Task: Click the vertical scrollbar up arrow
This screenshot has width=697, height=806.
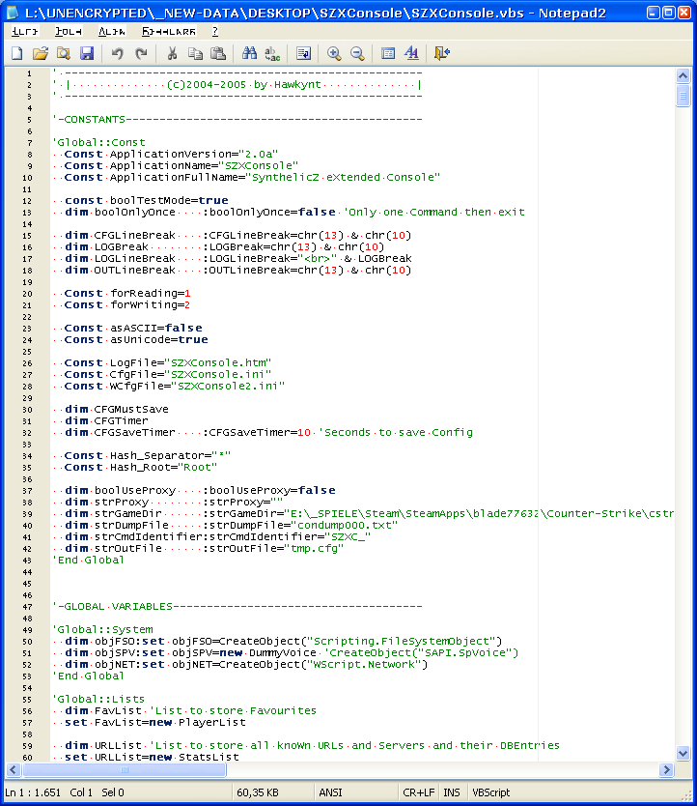Action: 683,76
